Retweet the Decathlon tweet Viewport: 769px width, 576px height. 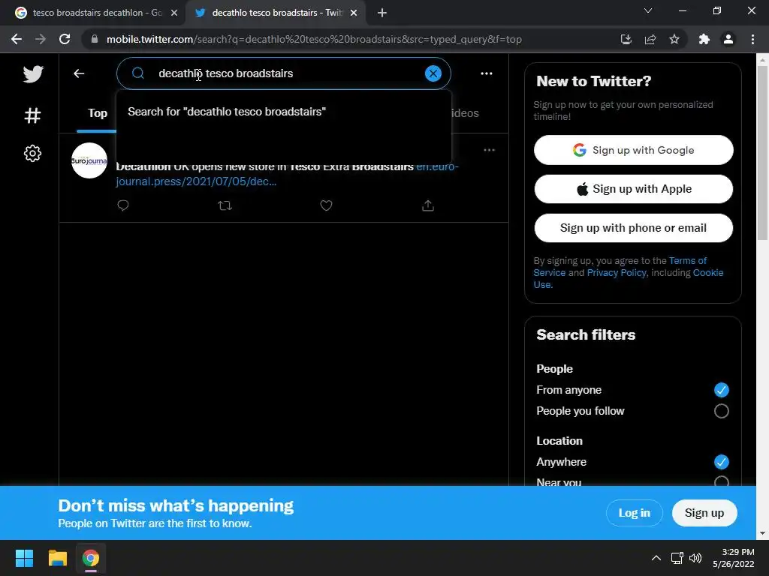pos(225,205)
